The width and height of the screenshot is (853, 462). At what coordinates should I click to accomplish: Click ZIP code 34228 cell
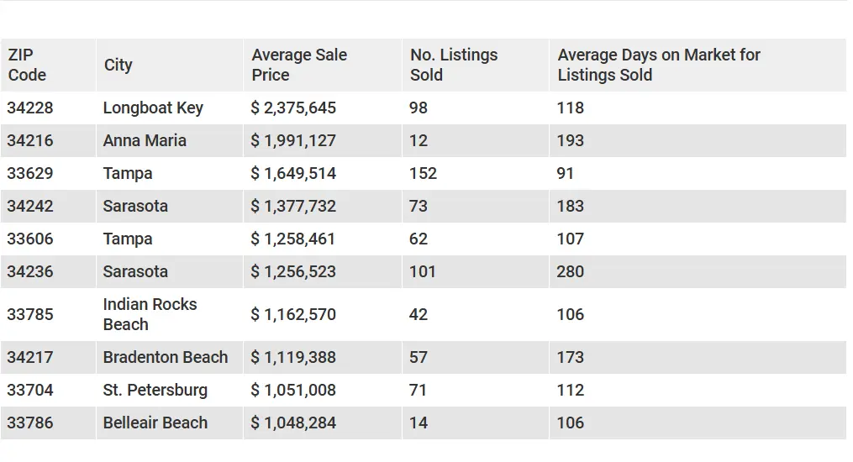click(48, 108)
